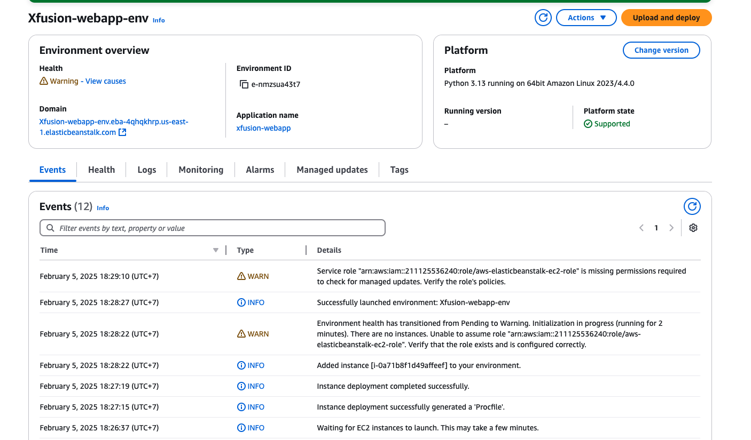751x440 pixels.
Task: Switch to the Health tab
Action: point(101,170)
